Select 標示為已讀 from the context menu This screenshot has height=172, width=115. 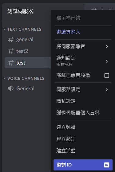(83, 18)
